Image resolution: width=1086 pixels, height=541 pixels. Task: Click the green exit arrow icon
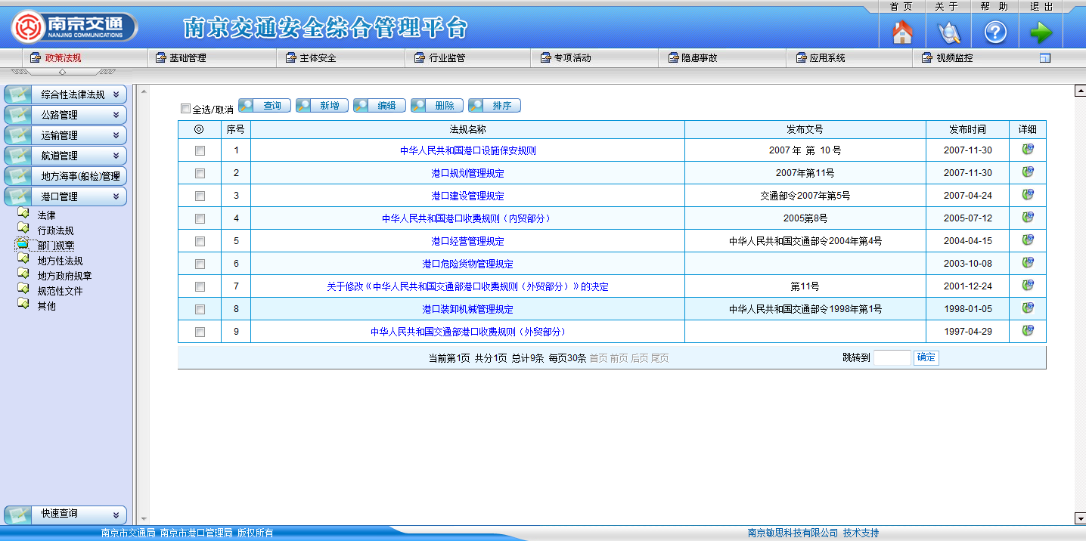1041,32
